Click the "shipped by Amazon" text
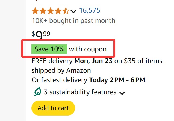174x121 pixels. 61,70
